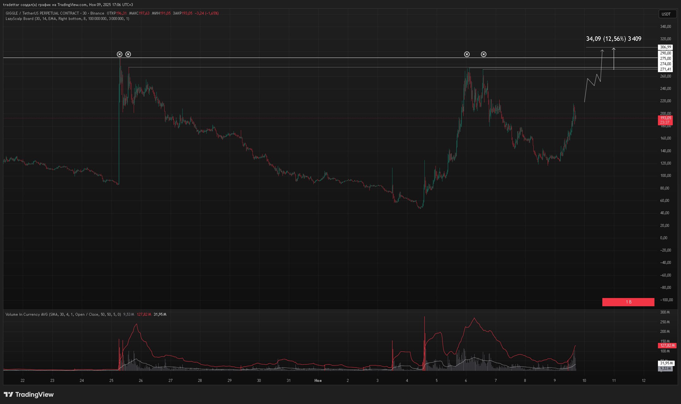Click the red 1 B label box
Image resolution: width=681 pixels, height=404 pixels.
[628, 302]
